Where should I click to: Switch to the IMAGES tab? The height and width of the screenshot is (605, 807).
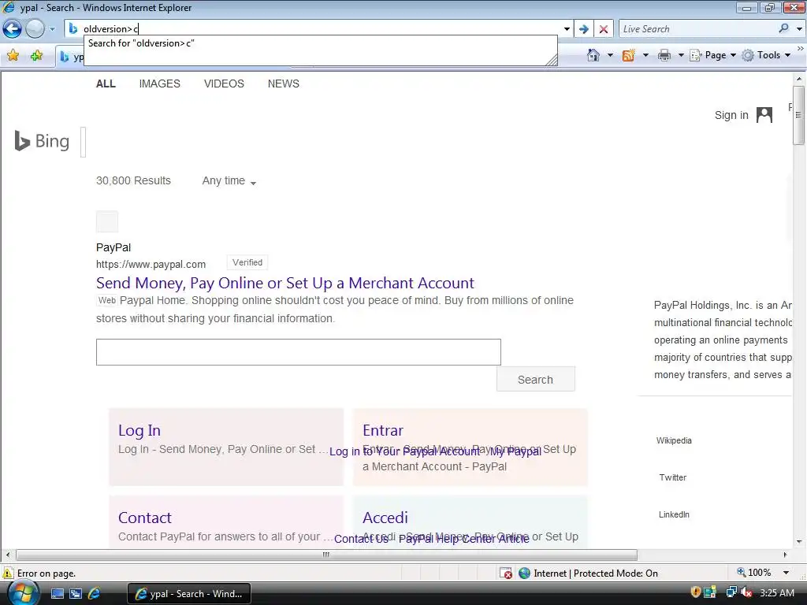click(159, 84)
